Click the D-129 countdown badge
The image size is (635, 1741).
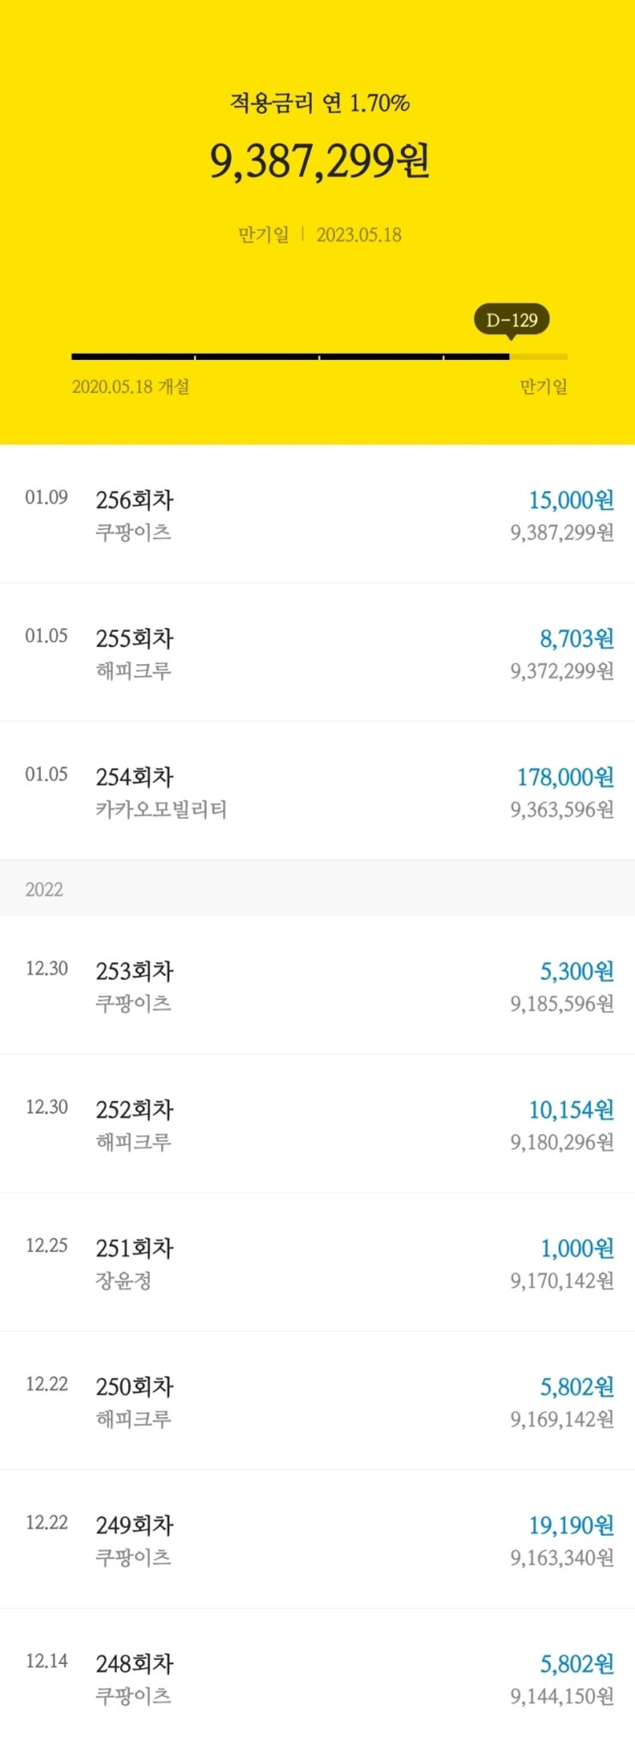pyautogui.click(x=511, y=321)
